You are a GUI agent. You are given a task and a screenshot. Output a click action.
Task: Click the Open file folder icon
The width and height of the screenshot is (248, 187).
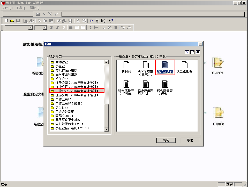point(12,21)
